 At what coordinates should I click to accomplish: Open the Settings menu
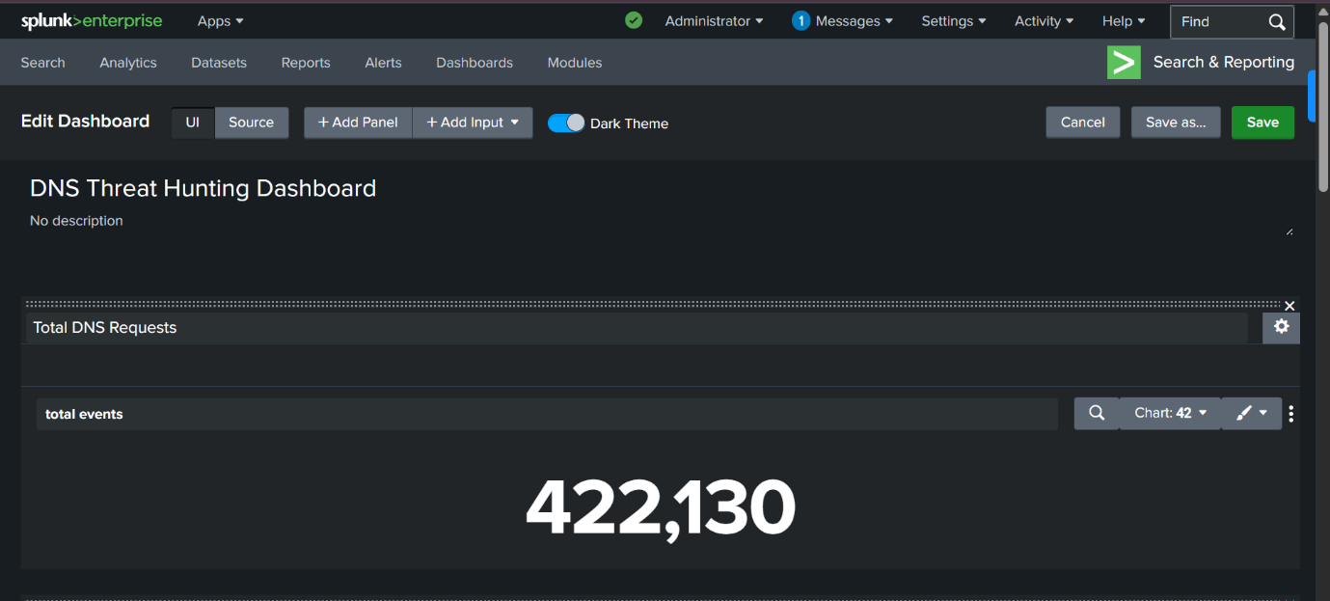click(953, 21)
